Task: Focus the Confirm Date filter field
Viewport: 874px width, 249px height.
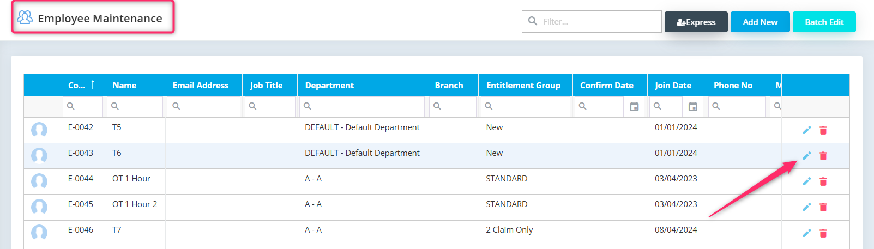Action: (x=599, y=107)
